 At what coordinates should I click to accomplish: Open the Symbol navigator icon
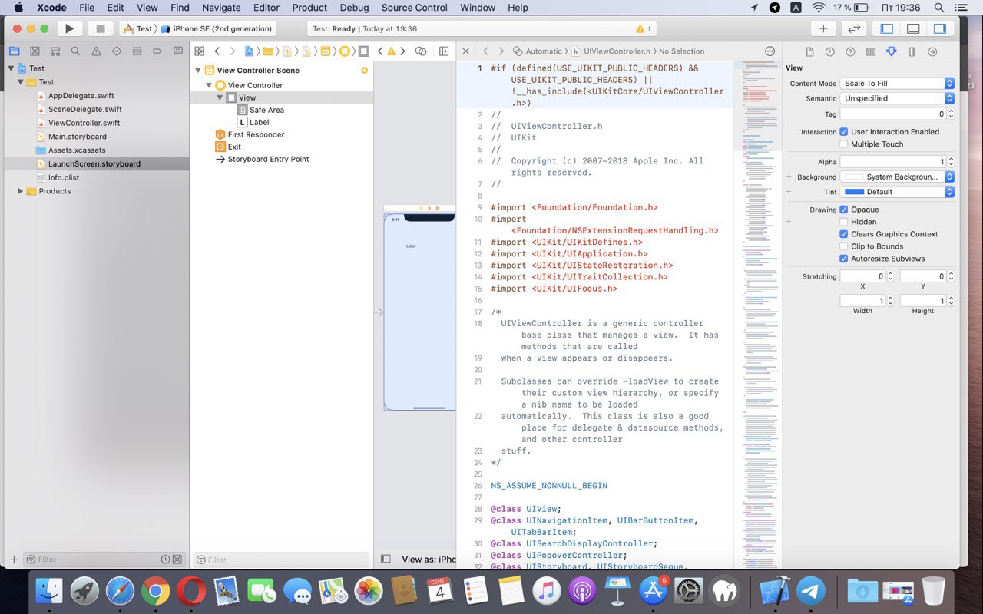pyautogui.click(x=55, y=51)
